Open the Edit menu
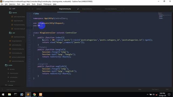The width and height of the screenshot is (173, 97). [6, 4]
